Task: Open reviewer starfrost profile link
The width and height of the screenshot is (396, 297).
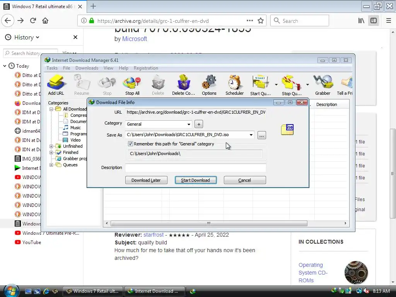Action: point(154,235)
